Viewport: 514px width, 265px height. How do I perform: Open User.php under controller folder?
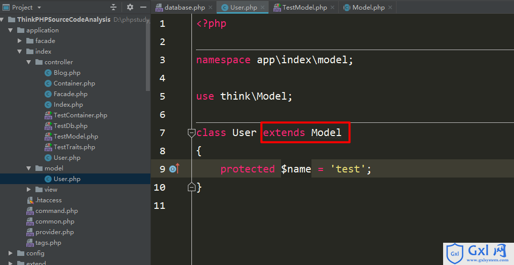coord(67,158)
